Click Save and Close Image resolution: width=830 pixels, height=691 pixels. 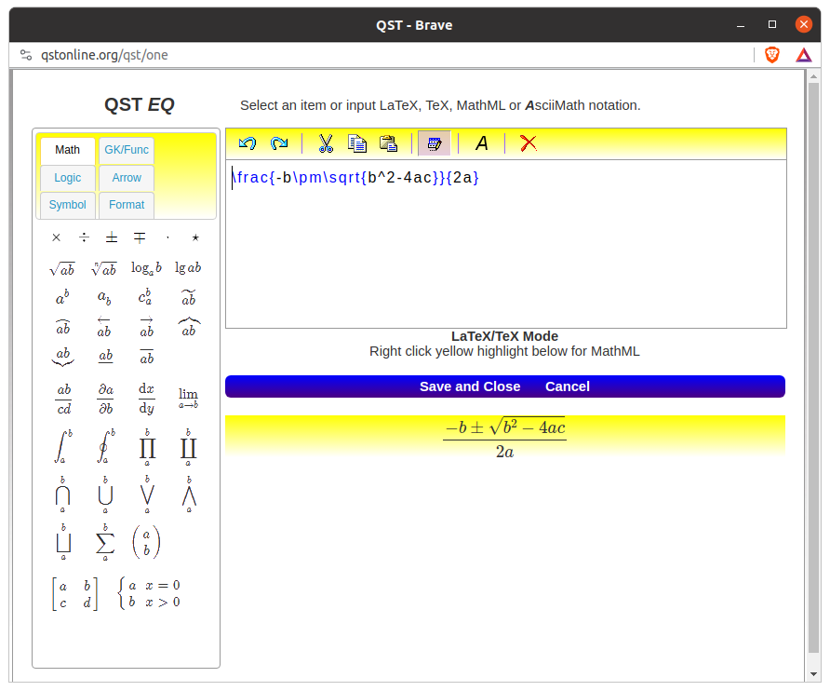coord(470,386)
